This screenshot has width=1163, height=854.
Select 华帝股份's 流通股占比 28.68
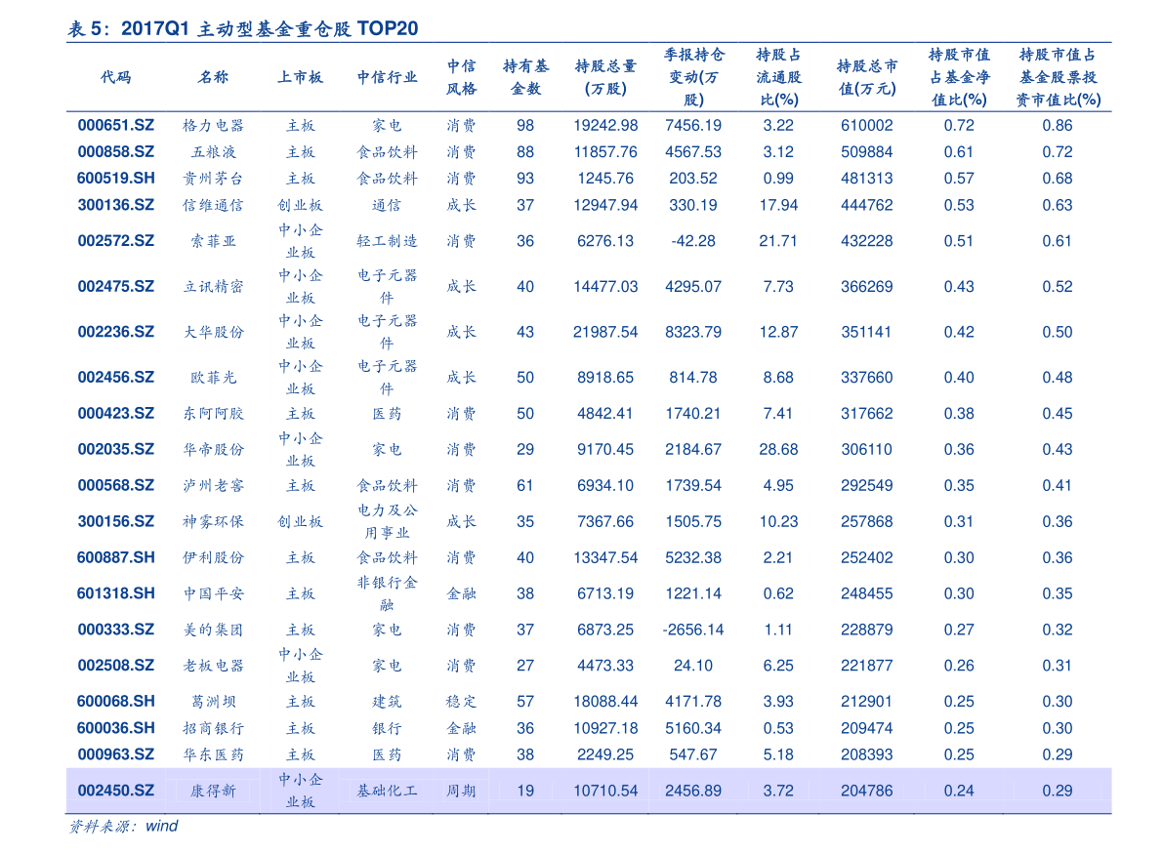pyautogui.click(x=778, y=449)
